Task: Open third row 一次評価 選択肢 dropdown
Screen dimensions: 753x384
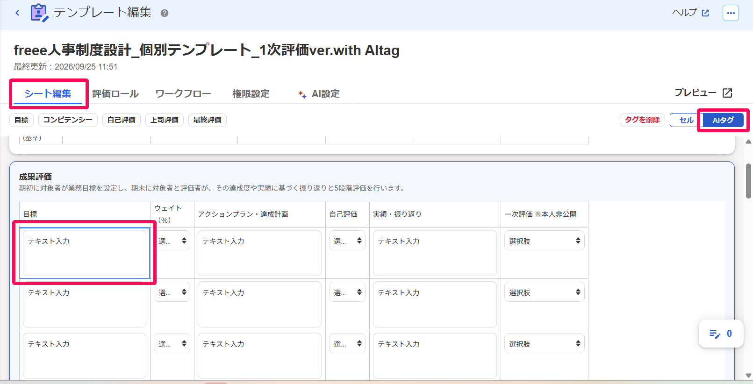Action: [x=545, y=343]
